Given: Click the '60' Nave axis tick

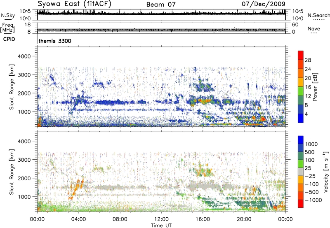Looking at the screenshot, I should [295, 25].
